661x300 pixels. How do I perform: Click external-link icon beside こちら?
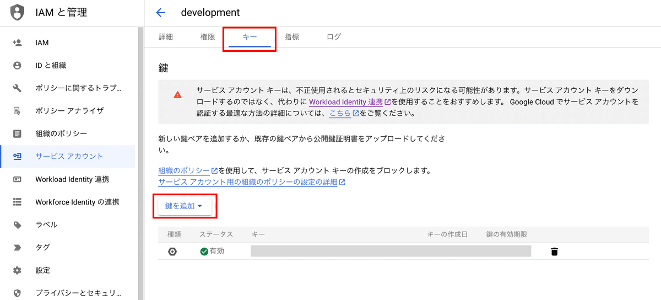(356, 114)
